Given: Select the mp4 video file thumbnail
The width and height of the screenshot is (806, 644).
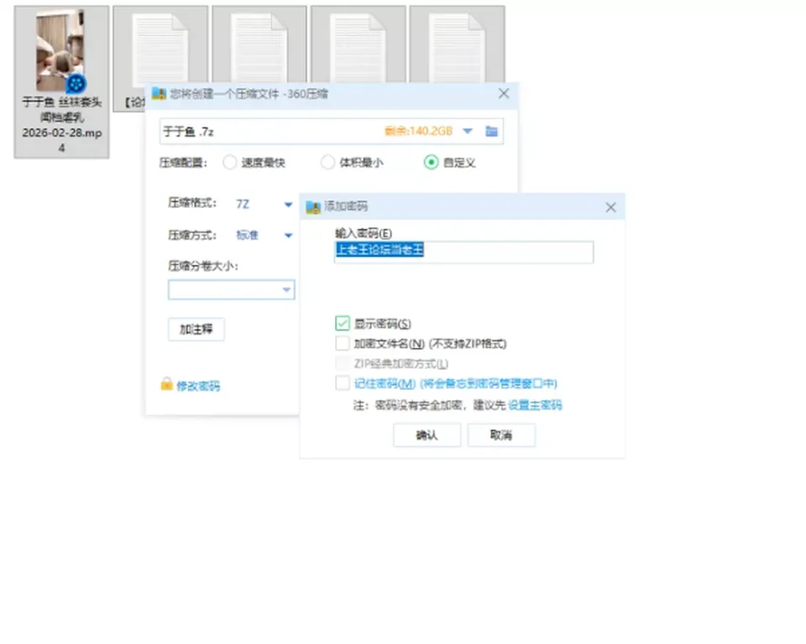Looking at the screenshot, I should tap(60, 50).
